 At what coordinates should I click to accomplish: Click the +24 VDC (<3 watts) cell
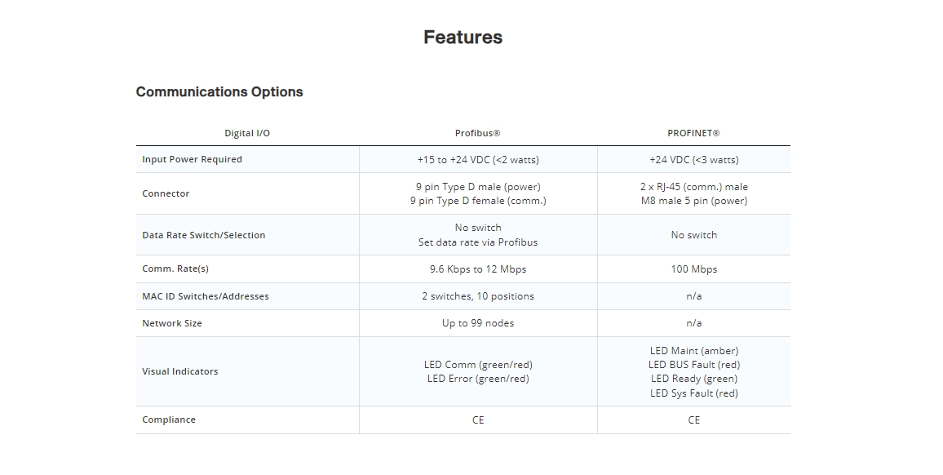(x=693, y=160)
